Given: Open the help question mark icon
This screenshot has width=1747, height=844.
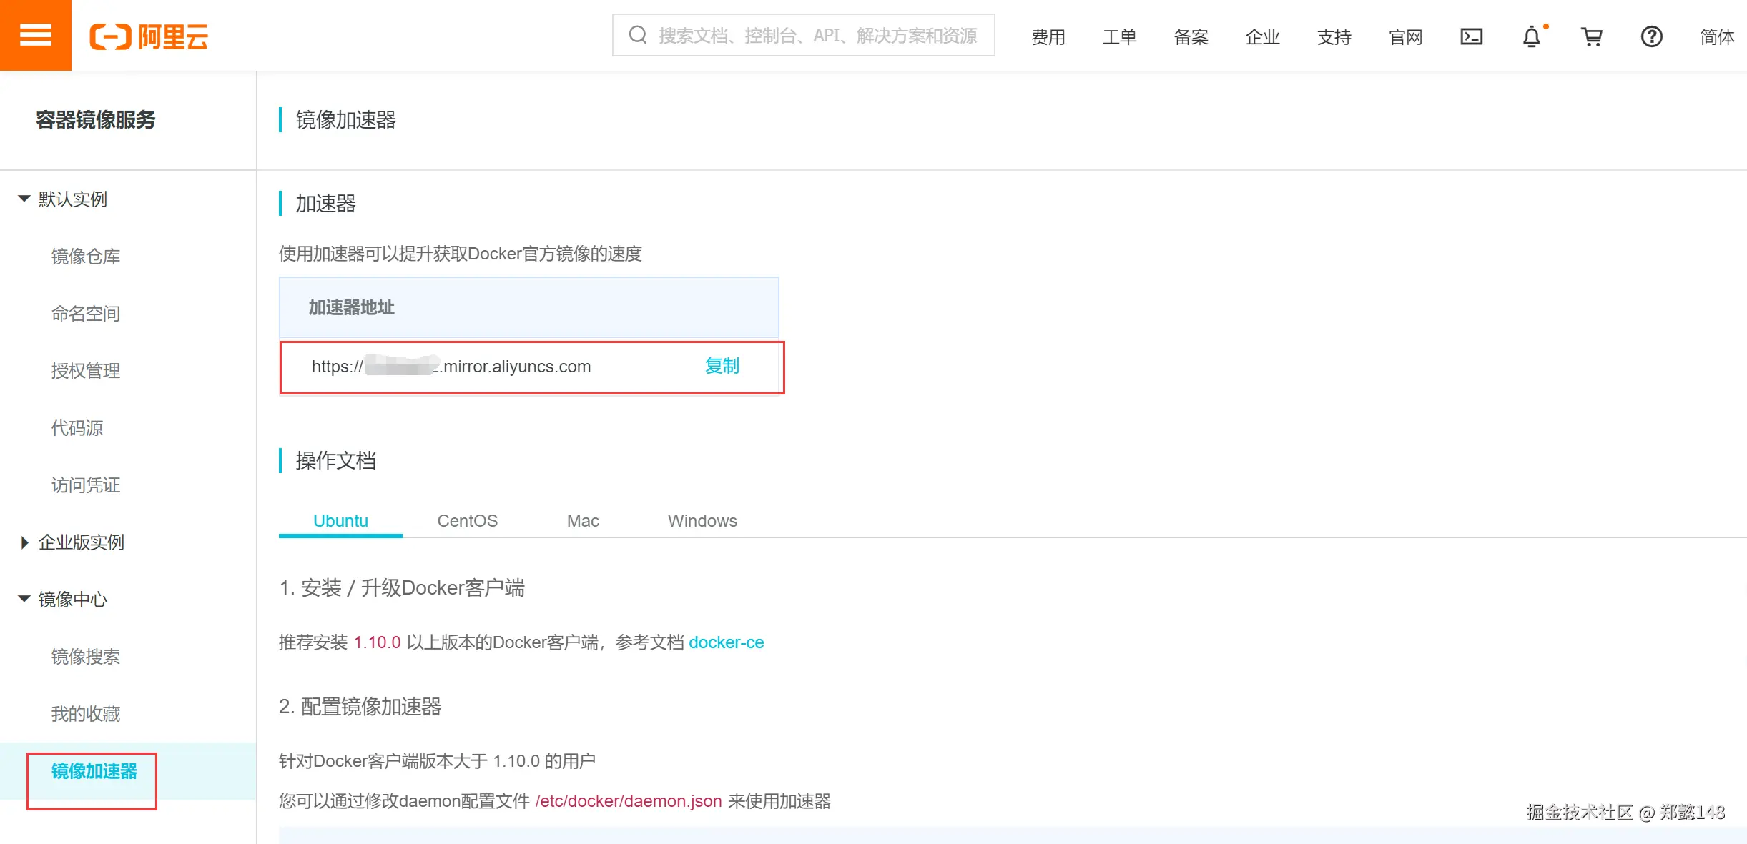Looking at the screenshot, I should tap(1651, 36).
